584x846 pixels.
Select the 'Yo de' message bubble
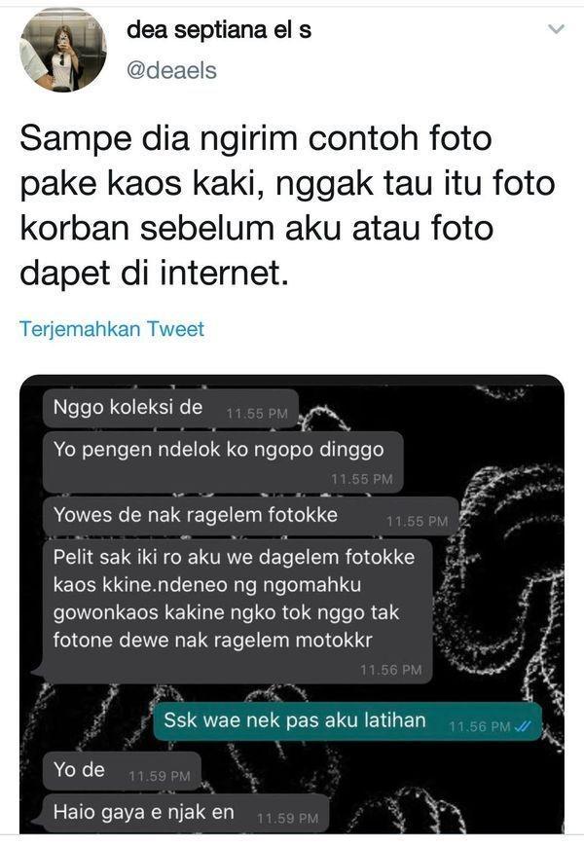(x=122, y=771)
